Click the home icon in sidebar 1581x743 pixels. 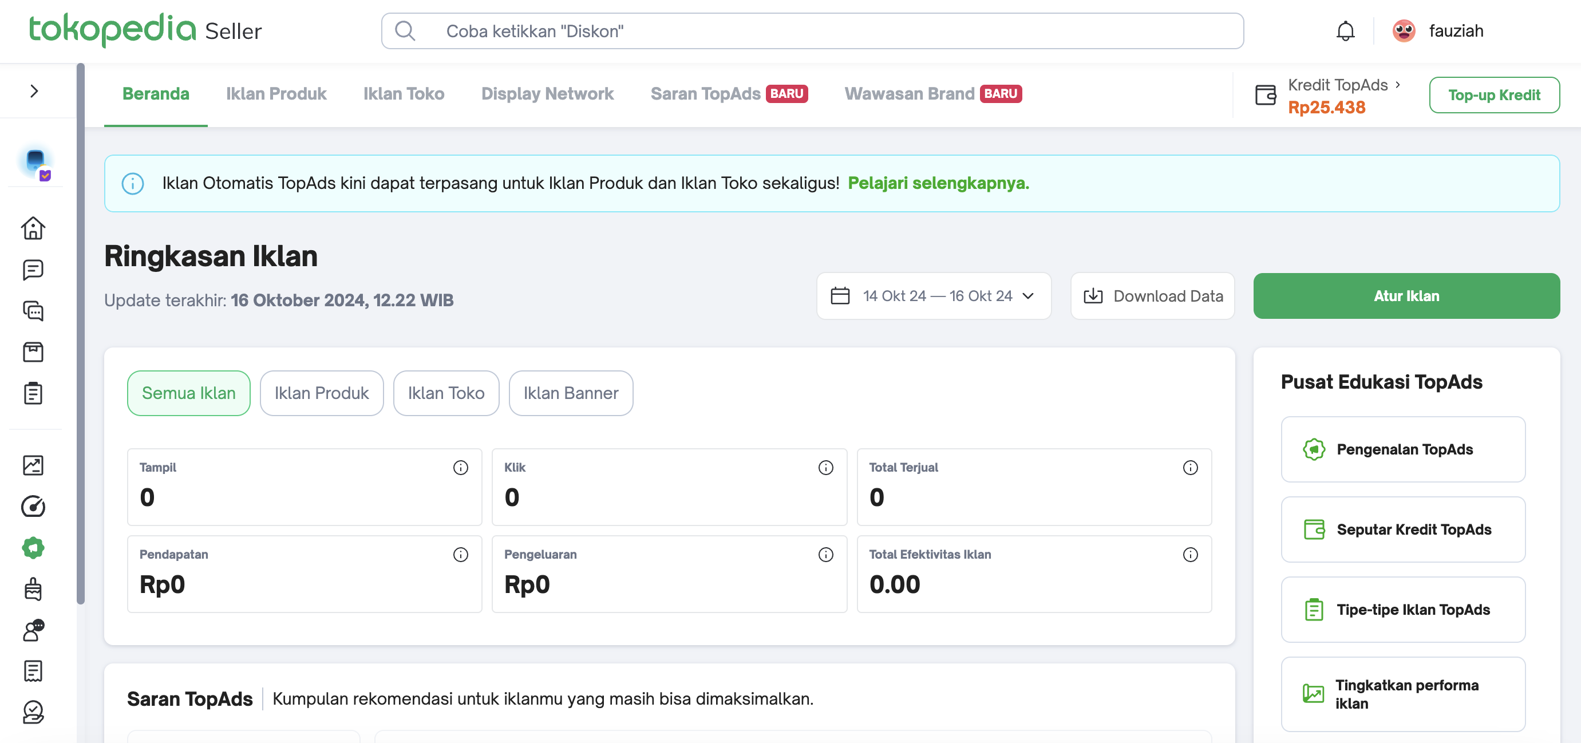point(33,228)
